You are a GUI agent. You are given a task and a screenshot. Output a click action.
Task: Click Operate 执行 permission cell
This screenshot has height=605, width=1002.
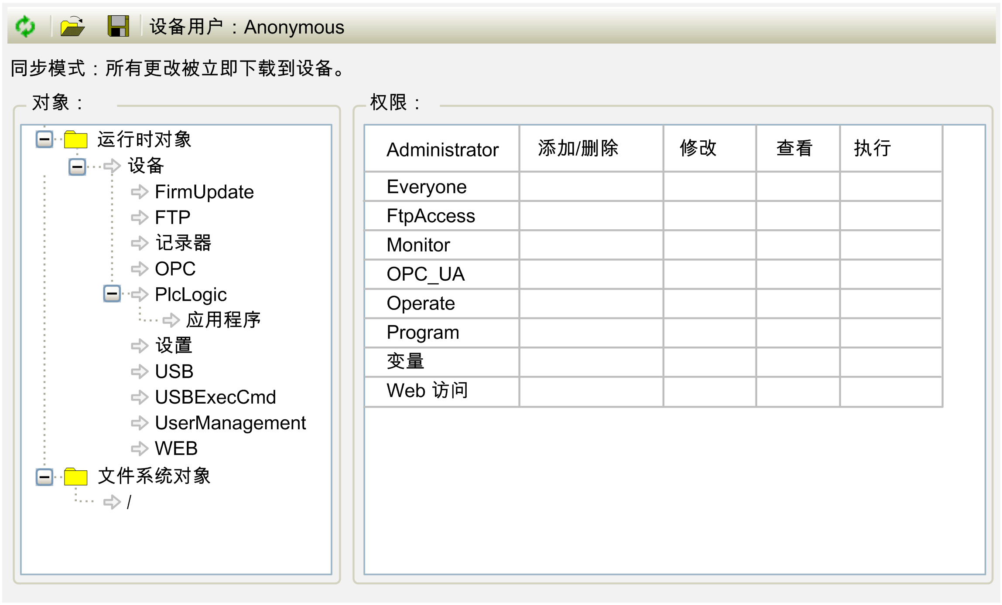(890, 303)
